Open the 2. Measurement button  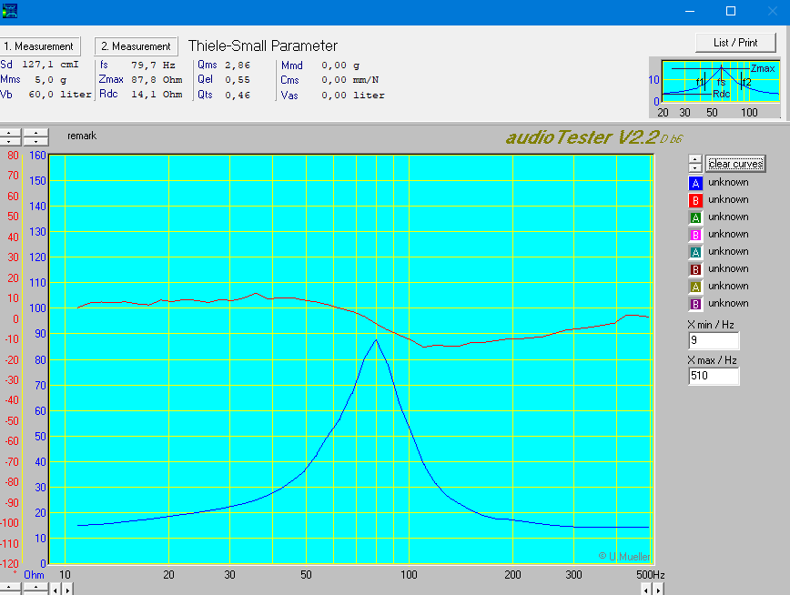[136, 46]
